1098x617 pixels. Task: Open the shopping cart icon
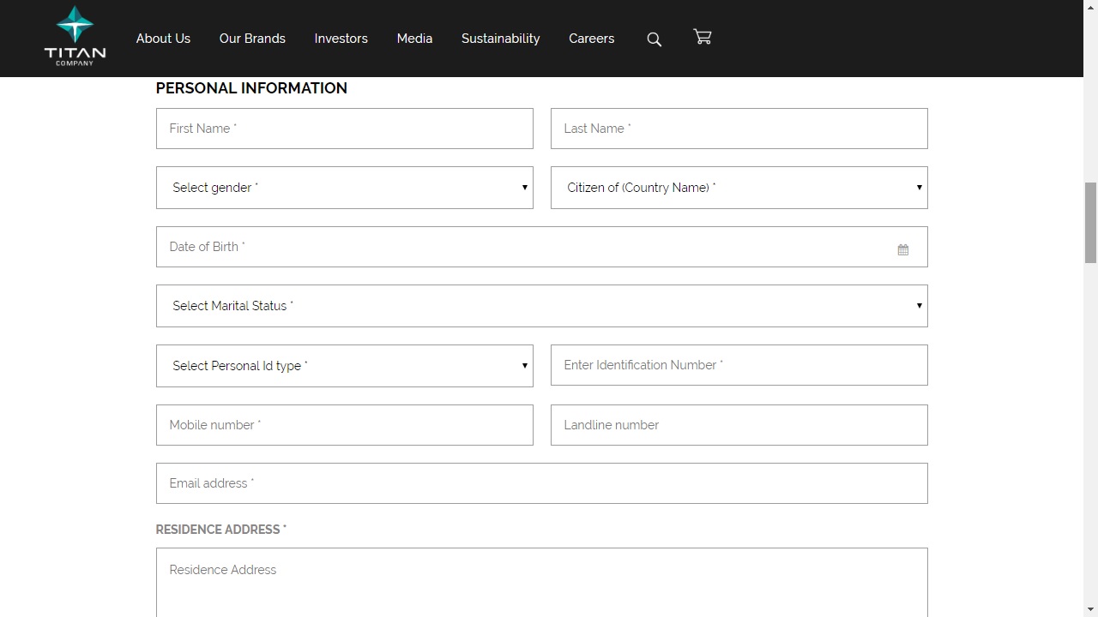pos(703,37)
